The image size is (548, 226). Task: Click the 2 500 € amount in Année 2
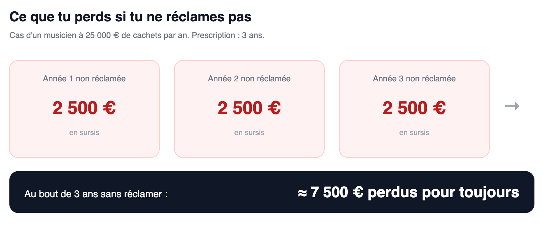pos(249,108)
